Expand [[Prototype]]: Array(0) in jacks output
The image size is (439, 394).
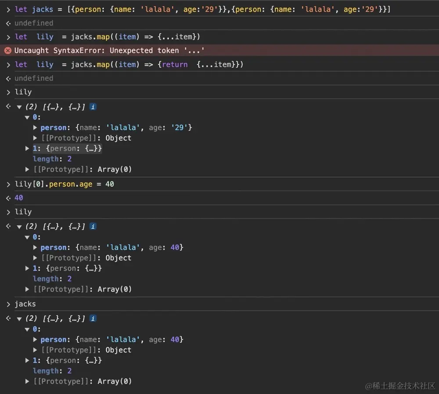click(x=27, y=381)
